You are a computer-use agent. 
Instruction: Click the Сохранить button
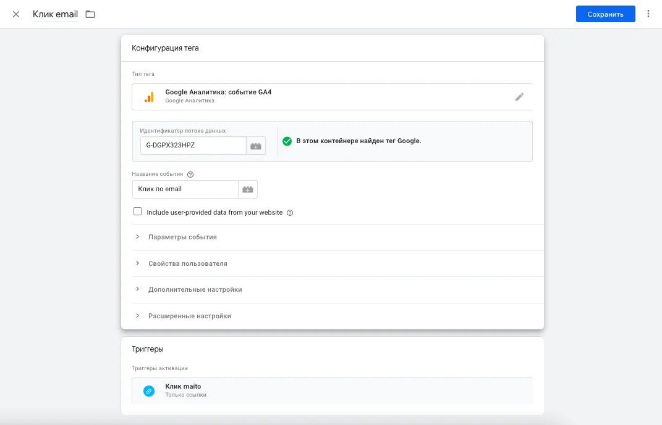pyautogui.click(x=605, y=14)
